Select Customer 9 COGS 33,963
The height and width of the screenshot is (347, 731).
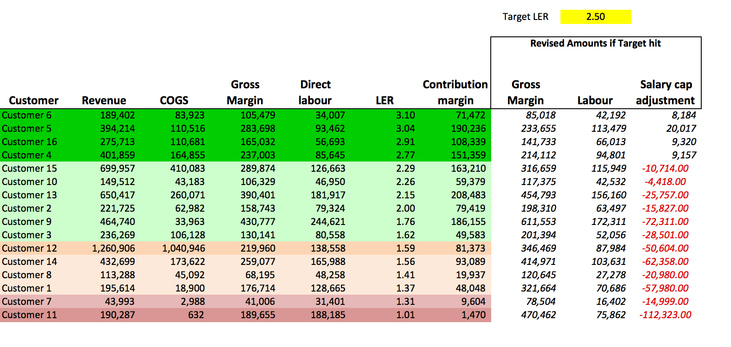tap(190, 222)
